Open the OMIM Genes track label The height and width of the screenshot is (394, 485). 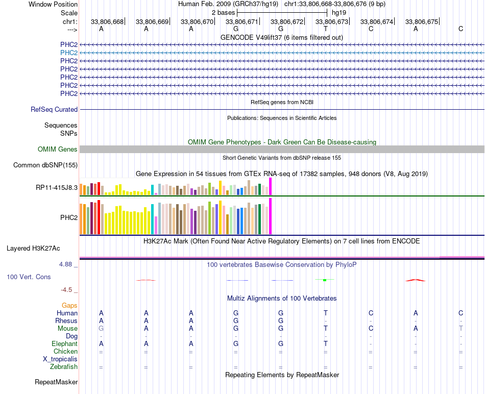pyautogui.click(x=58, y=149)
